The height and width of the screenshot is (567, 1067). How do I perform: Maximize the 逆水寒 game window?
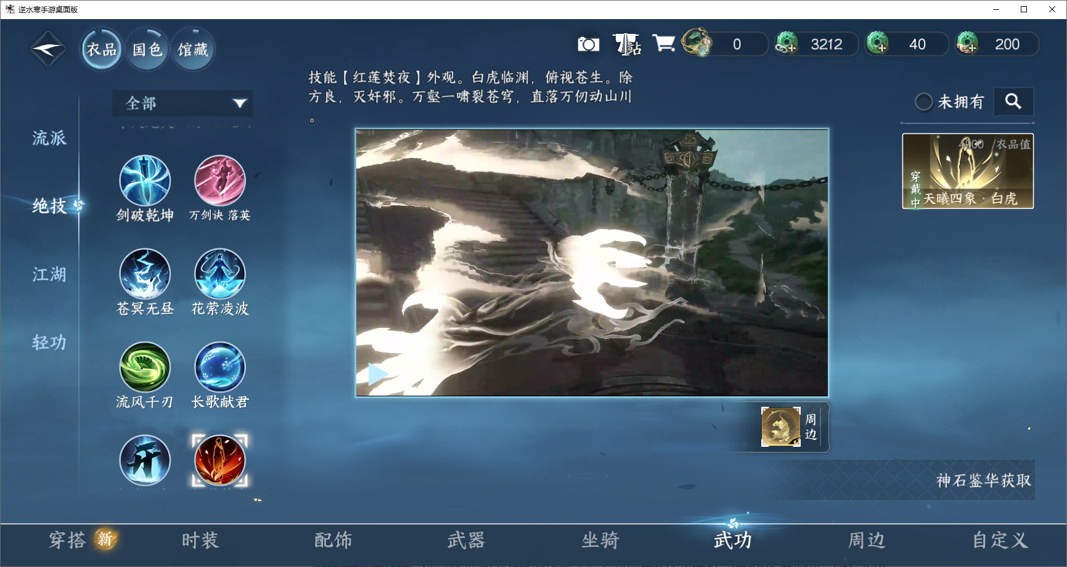coord(1024,9)
